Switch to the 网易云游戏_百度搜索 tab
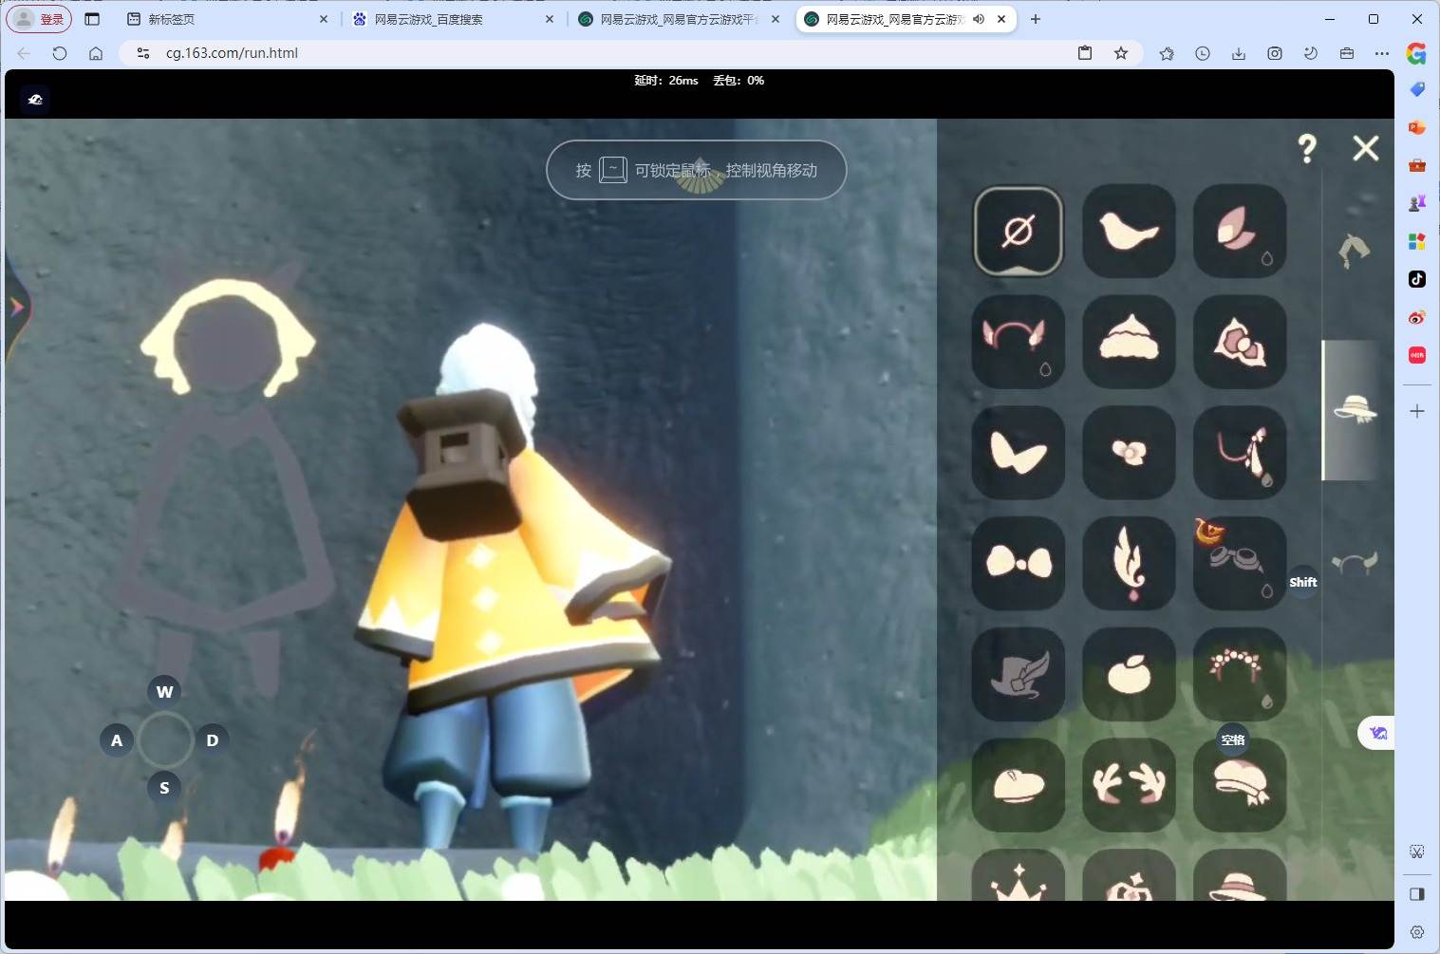This screenshot has height=954, width=1440. [454, 19]
